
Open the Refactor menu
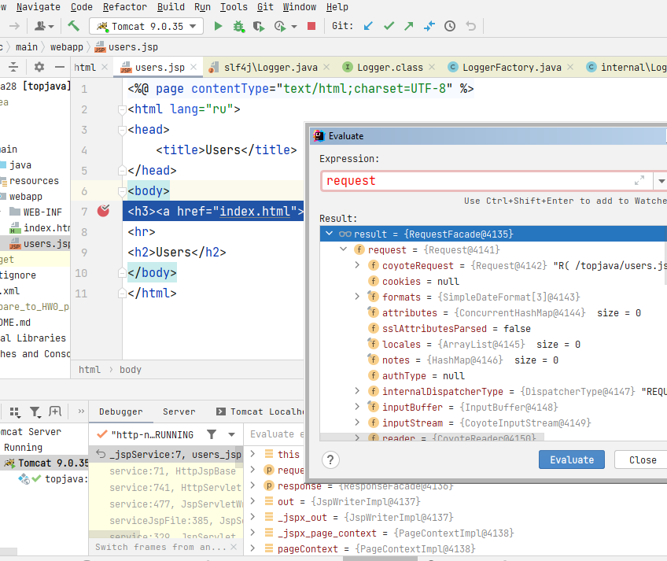[x=124, y=7]
